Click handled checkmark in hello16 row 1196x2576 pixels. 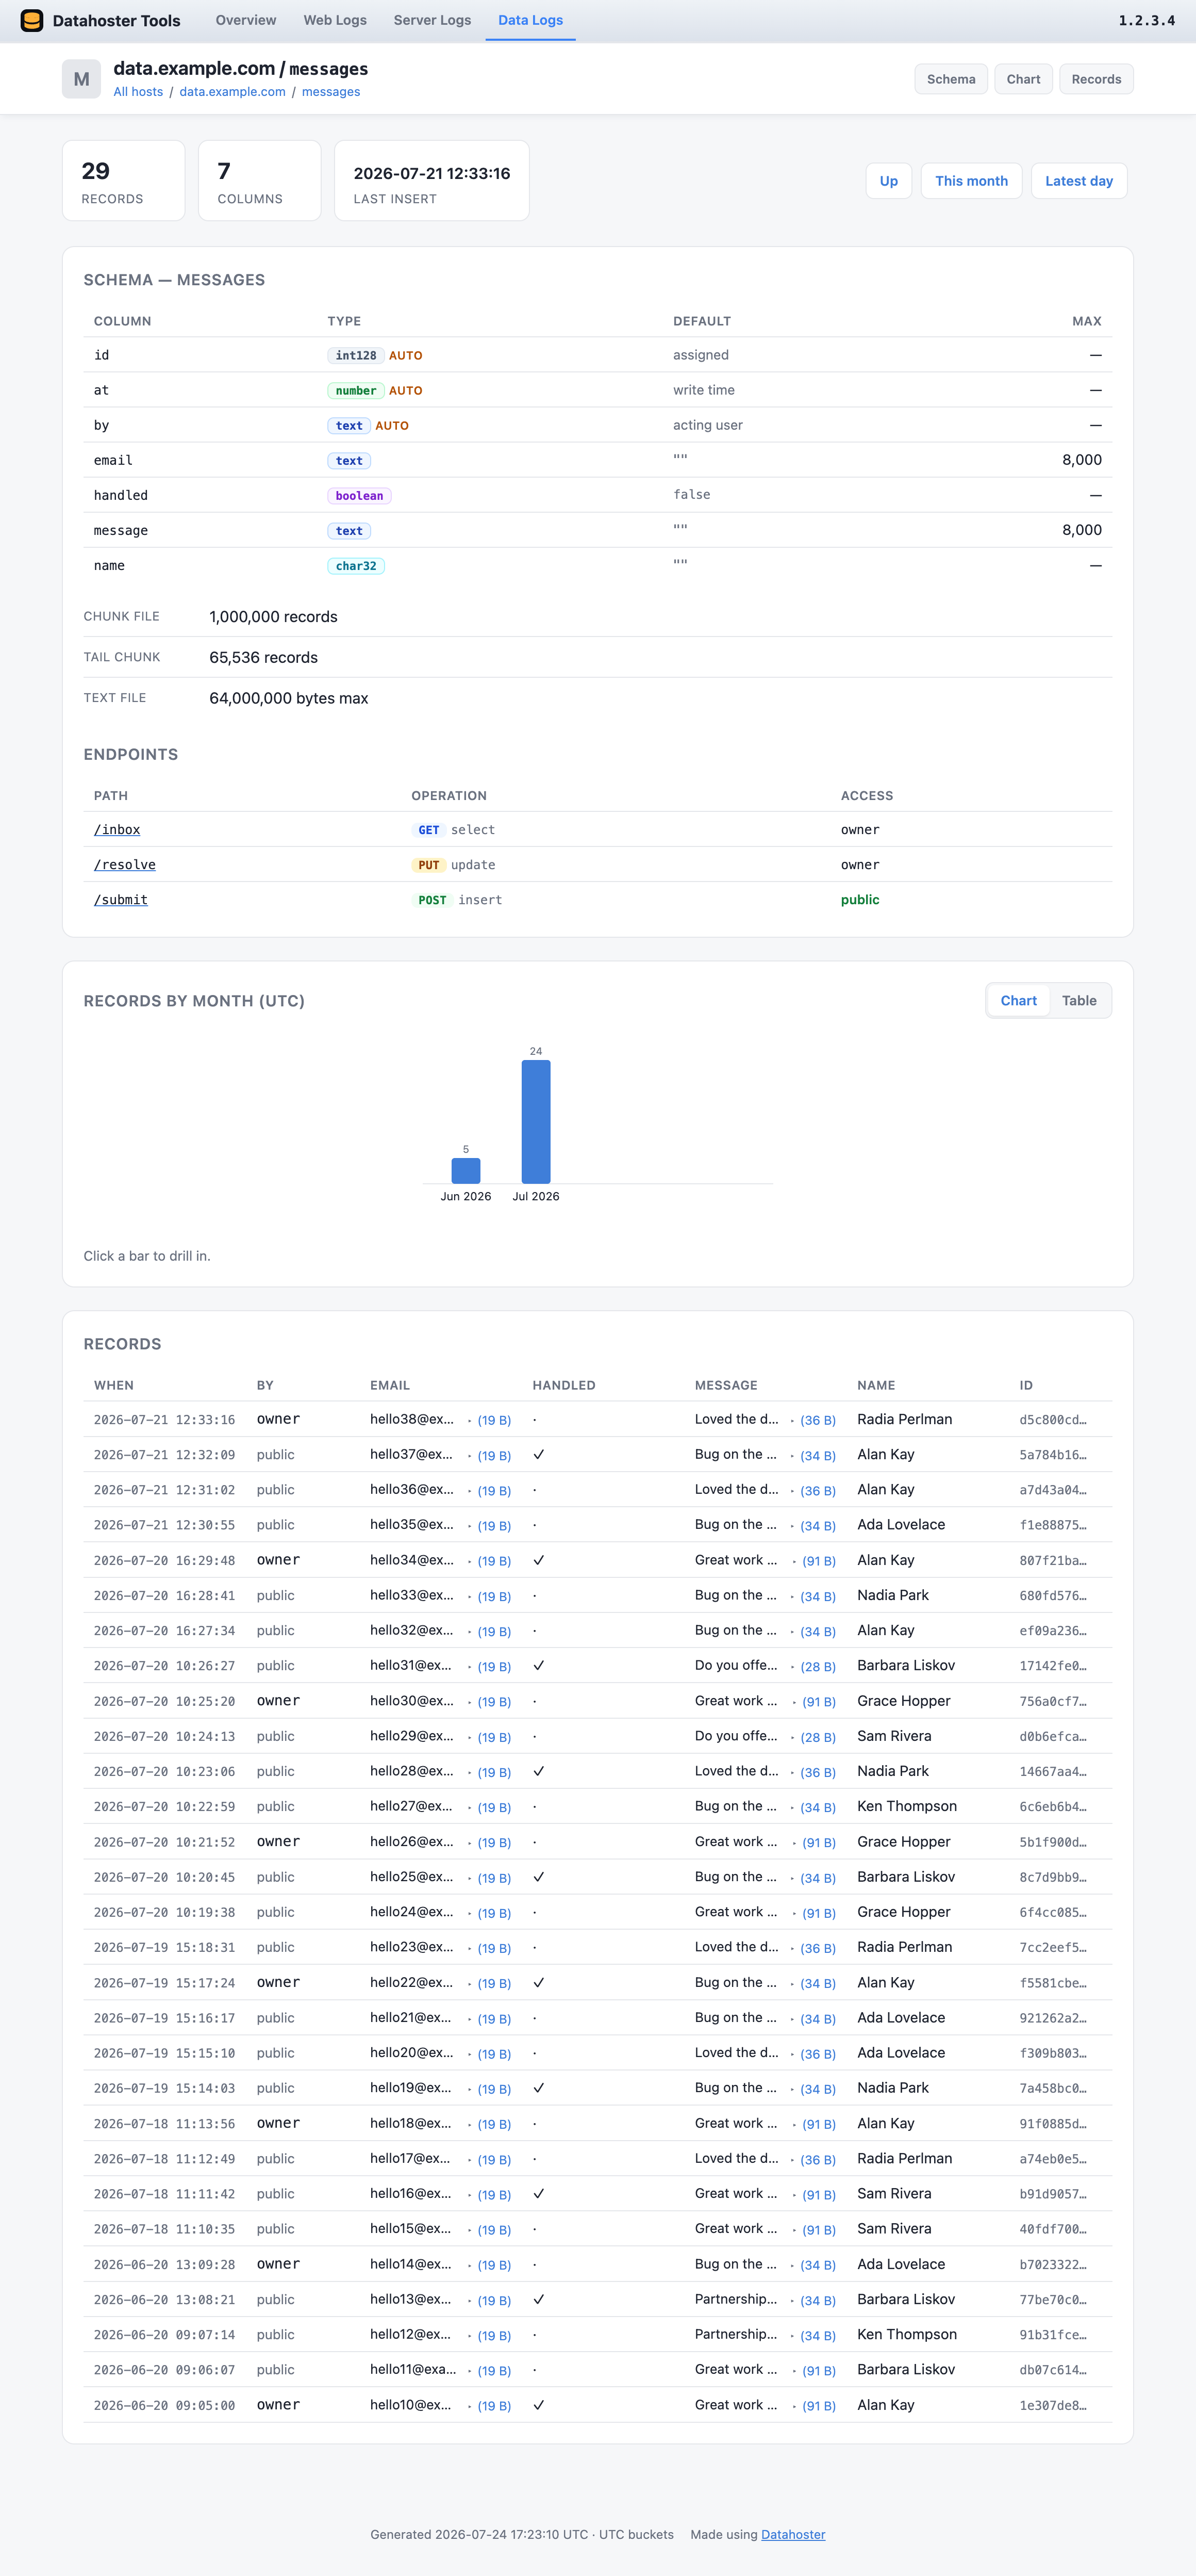[x=539, y=2194]
